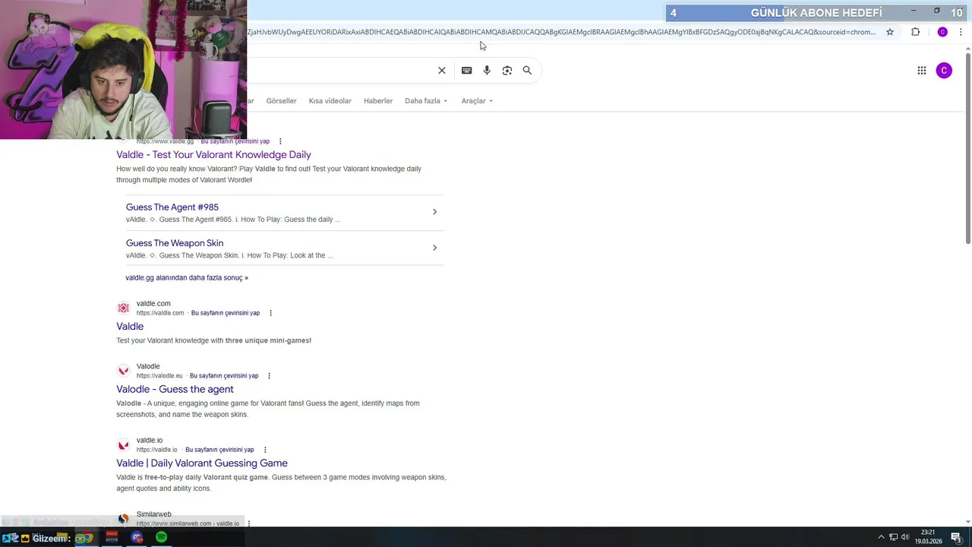Screen dimensions: 972x547
Task: Click the valdle.com site favicon
Action: pyautogui.click(x=123, y=308)
